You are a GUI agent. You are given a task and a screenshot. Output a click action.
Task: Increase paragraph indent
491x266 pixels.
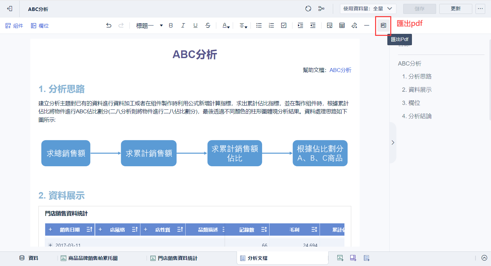click(x=301, y=26)
